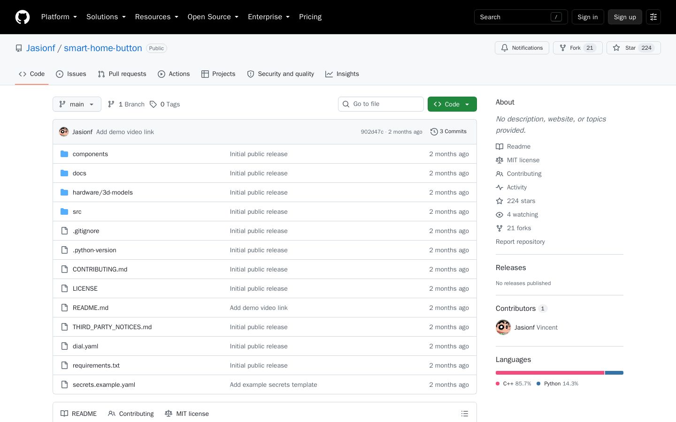Click the src folder icon
The width and height of the screenshot is (676, 422).
64,211
